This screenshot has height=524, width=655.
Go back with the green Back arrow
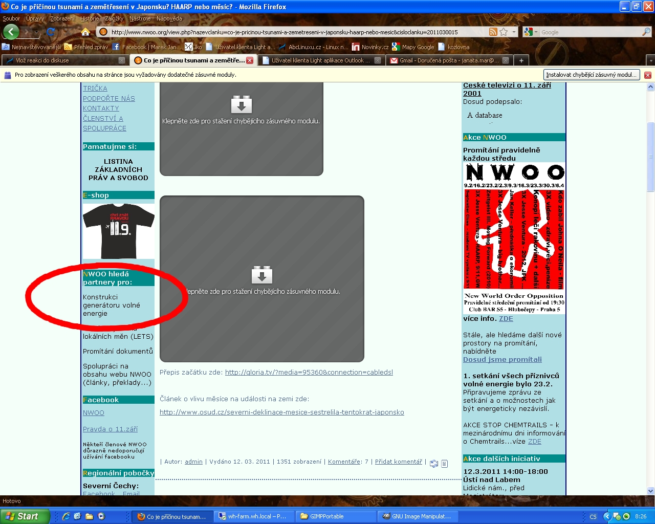(x=11, y=32)
